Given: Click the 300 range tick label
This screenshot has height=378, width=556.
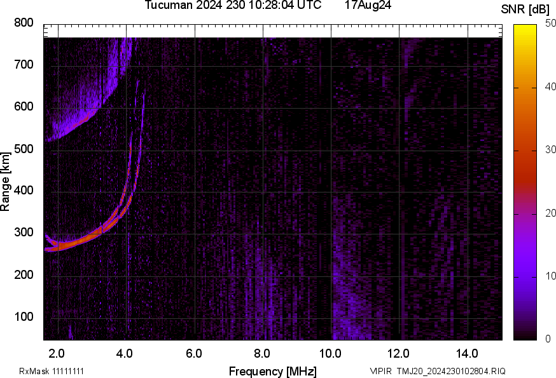Looking at the screenshot, I should [24, 233].
